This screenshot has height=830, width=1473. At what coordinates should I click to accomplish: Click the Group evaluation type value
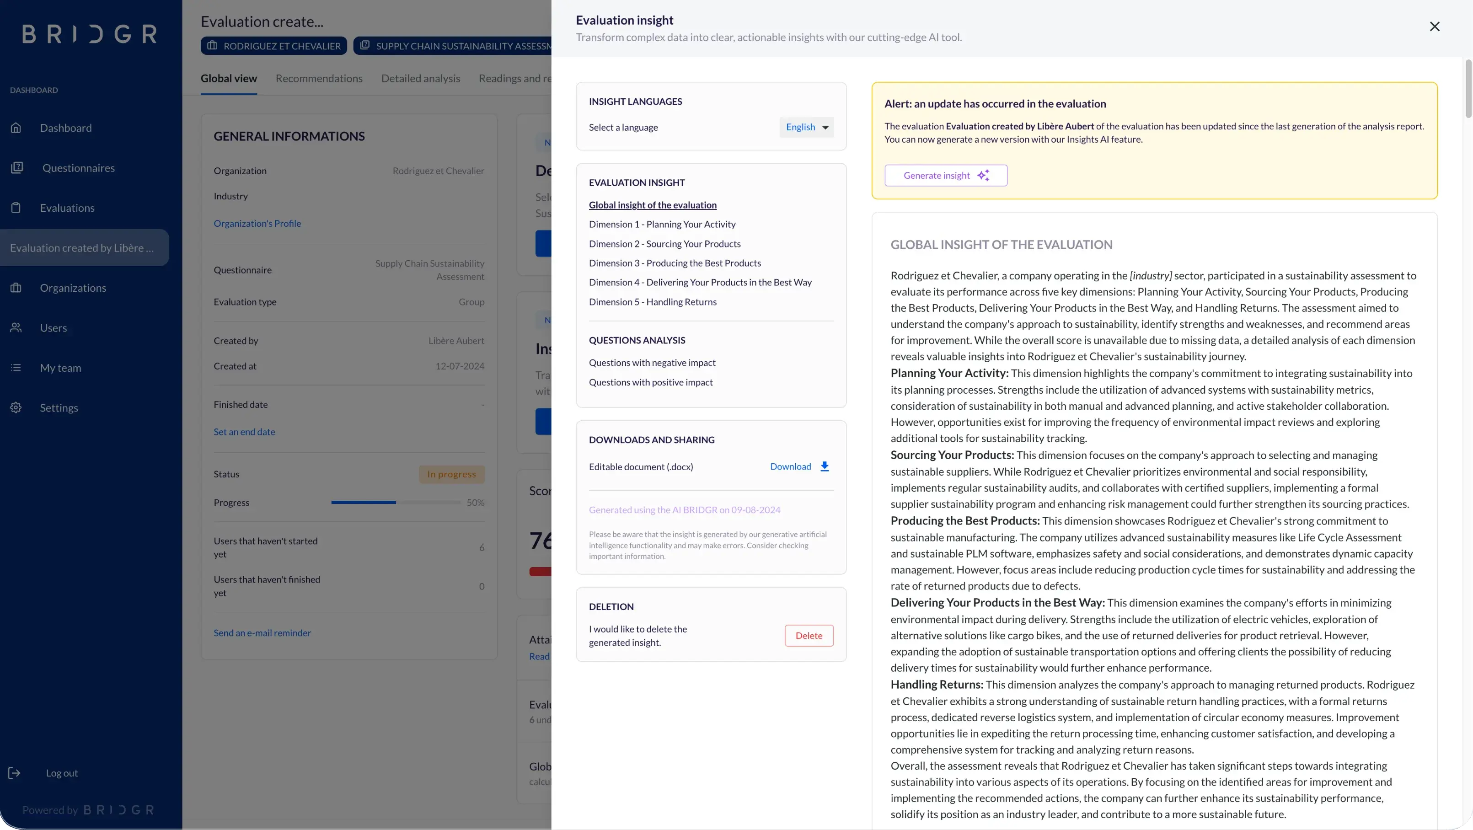click(x=471, y=302)
